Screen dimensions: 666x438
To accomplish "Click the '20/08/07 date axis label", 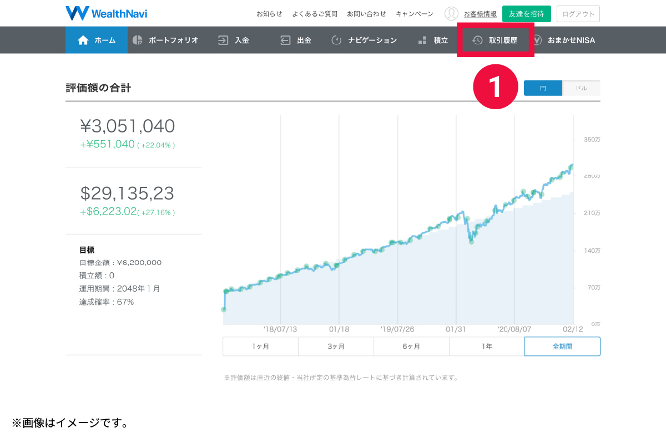I will [x=514, y=329].
